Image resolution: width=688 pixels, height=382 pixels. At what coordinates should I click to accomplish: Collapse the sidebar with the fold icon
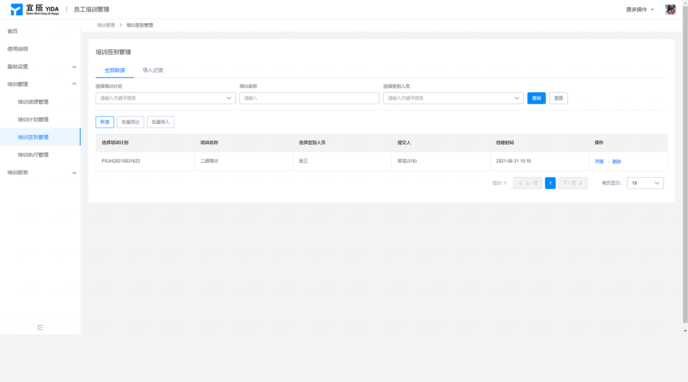coord(40,328)
